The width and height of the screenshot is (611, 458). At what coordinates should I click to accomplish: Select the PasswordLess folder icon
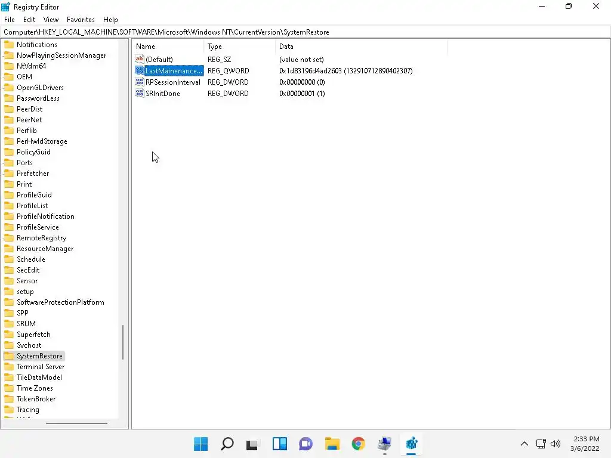pyautogui.click(x=9, y=98)
